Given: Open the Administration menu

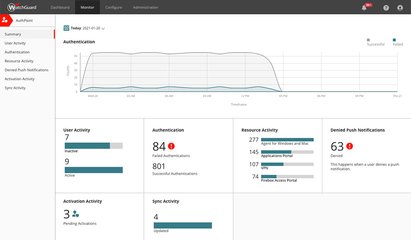Looking at the screenshot, I should click(x=145, y=7).
